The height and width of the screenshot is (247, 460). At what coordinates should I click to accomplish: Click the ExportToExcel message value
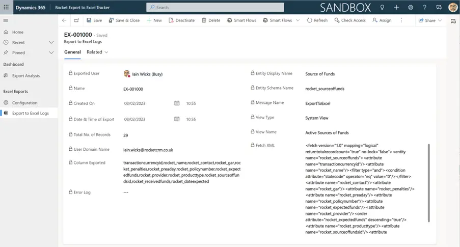pyautogui.click(x=318, y=103)
